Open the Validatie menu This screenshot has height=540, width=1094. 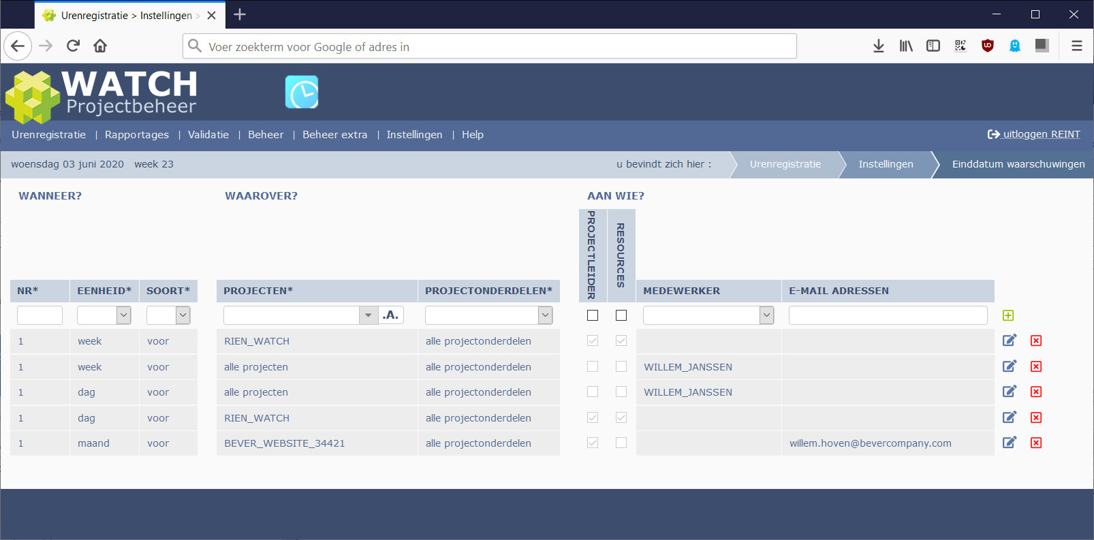click(208, 135)
